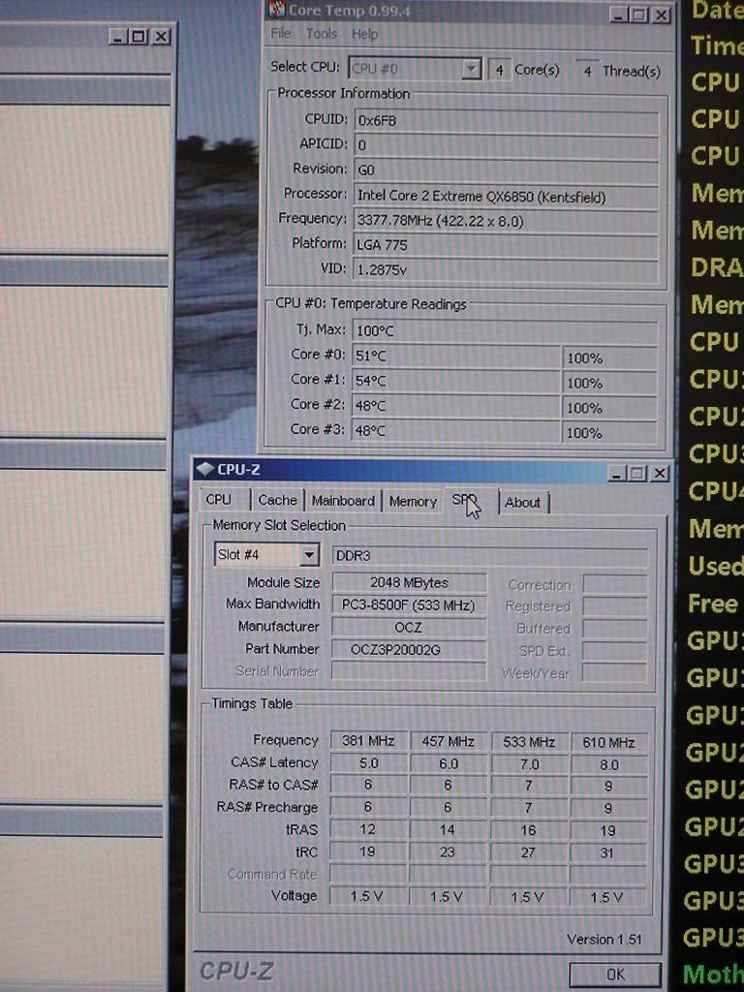Switch to the Mainboard tab in CPU-Z
Image resolution: width=744 pixels, height=992 pixels.
tap(343, 501)
